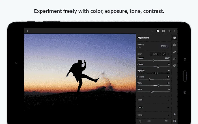Click the Shadows slider handle
The width and height of the screenshot is (198, 124).
click(x=150, y=79)
